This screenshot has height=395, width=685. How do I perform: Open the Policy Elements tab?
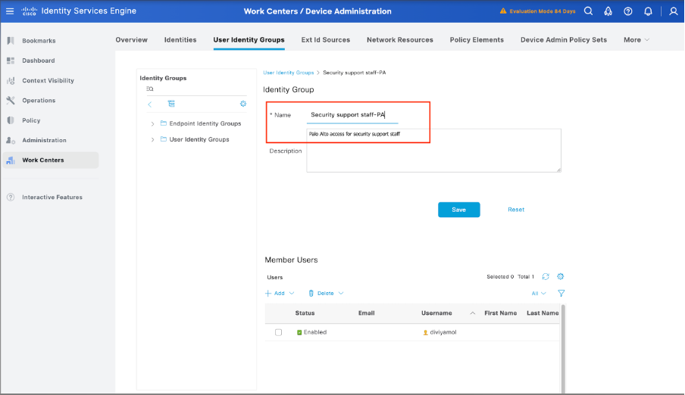pos(477,39)
